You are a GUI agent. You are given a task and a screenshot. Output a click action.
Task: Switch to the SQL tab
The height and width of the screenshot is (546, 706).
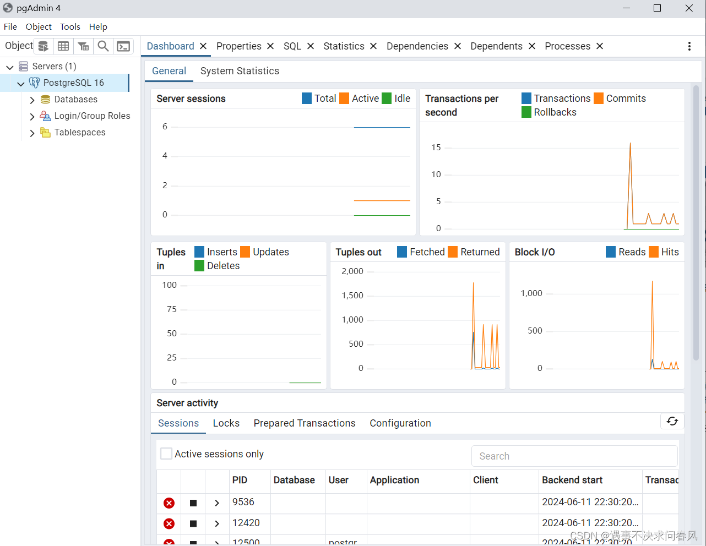tap(292, 46)
